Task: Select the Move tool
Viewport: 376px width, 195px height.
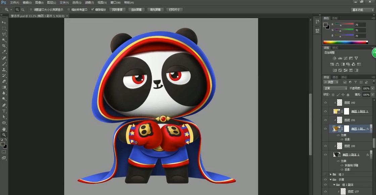Action: pyautogui.click(x=4, y=22)
